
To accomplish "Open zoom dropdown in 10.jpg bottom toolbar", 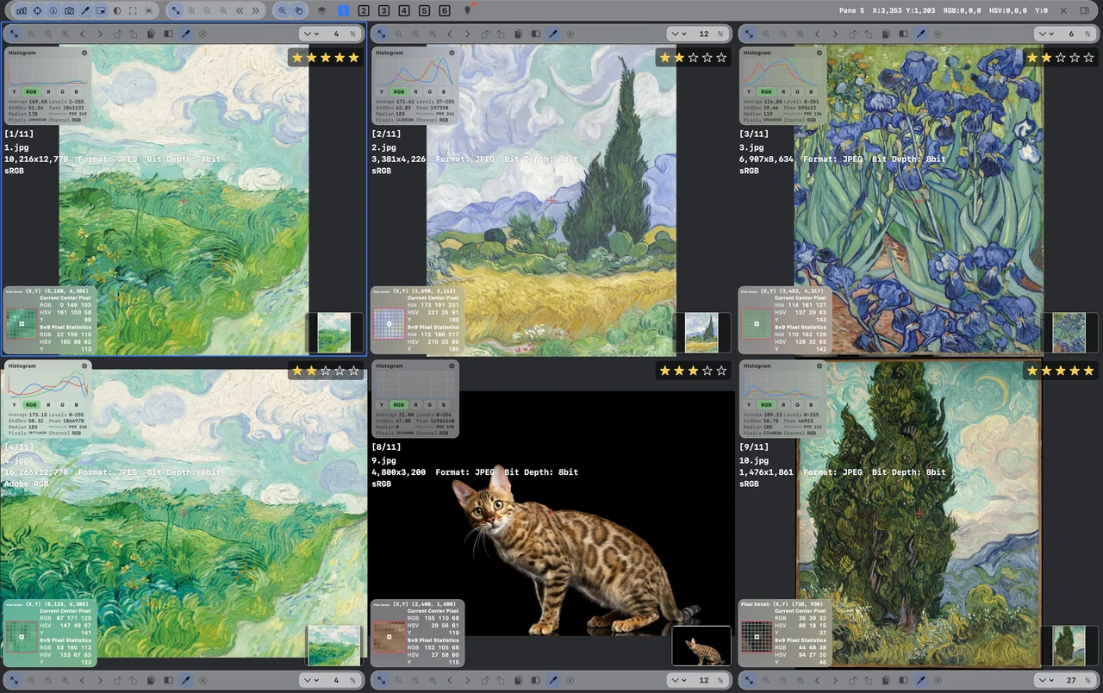I will point(1047,680).
